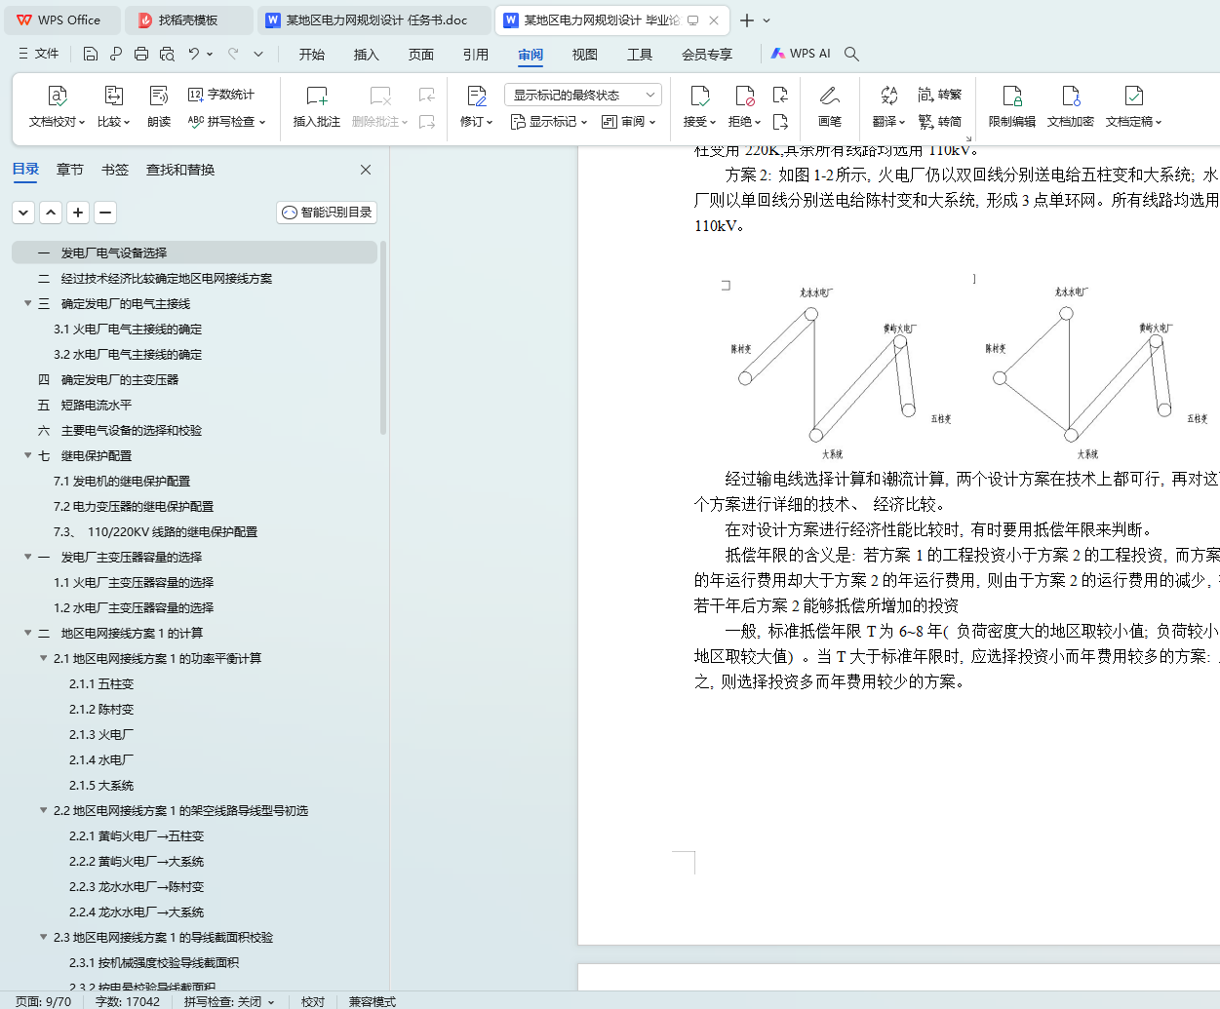Convert text with 转简
This screenshot has width=1220, height=1009.
tap(940, 122)
